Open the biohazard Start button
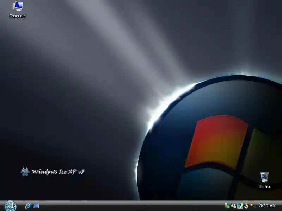The width and height of the screenshot is (282, 211). pyautogui.click(x=10, y=206)
